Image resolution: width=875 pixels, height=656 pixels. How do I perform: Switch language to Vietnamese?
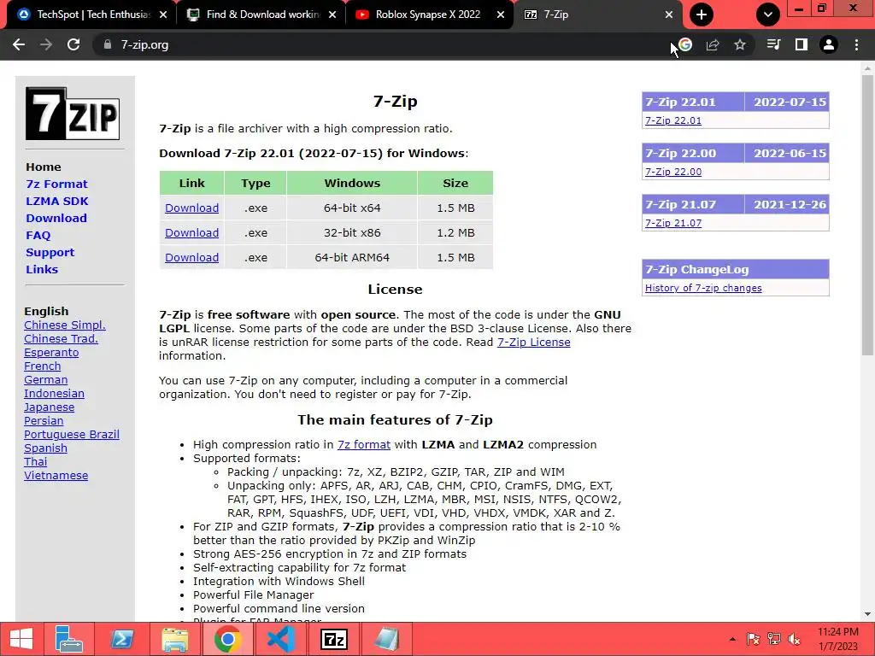point(56,475)
